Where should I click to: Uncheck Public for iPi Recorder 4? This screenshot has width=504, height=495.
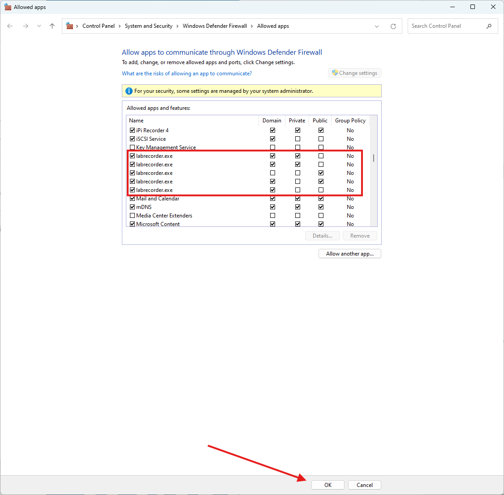point(321,130)
